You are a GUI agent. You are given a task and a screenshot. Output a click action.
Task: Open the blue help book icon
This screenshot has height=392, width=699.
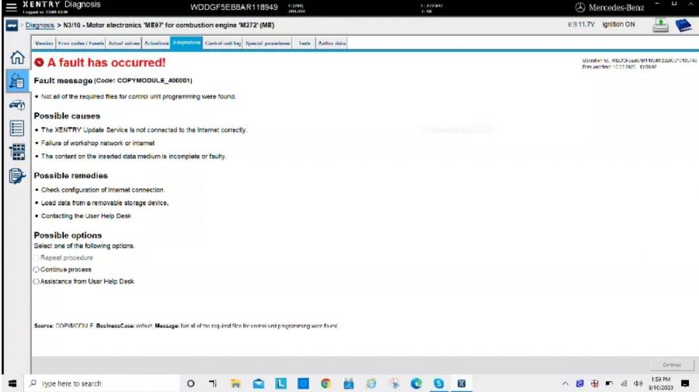683,26
